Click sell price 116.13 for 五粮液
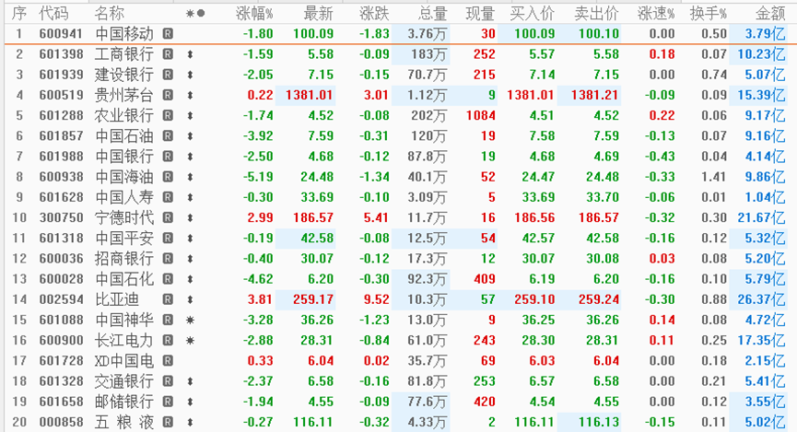The width and height of the screenshot is (797, 432). pos(598,422)
